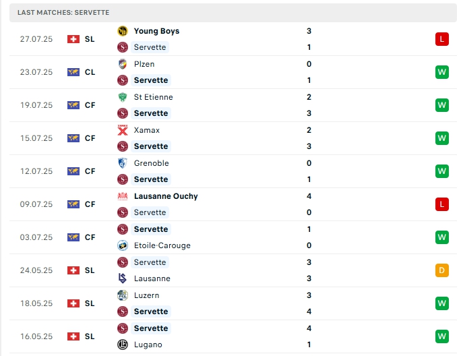
Task: Click the Grenoble club crest icon
Action: [123, 163]
